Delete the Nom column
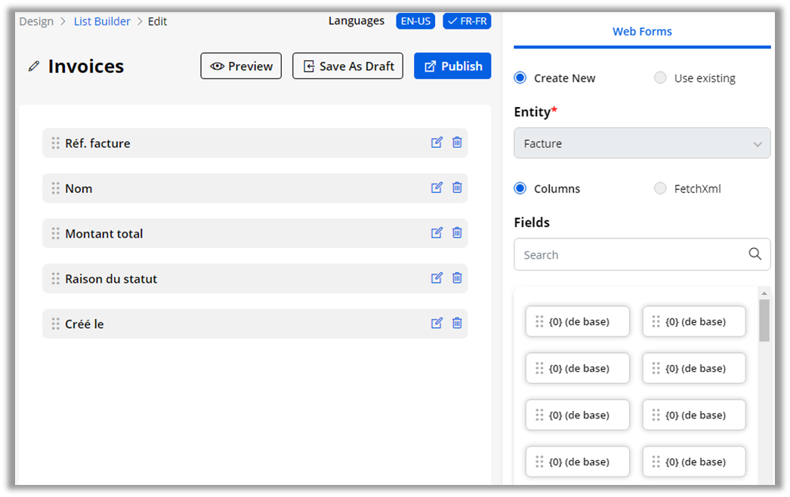This screenshot has height=497, width=790. tap(457, 188)
